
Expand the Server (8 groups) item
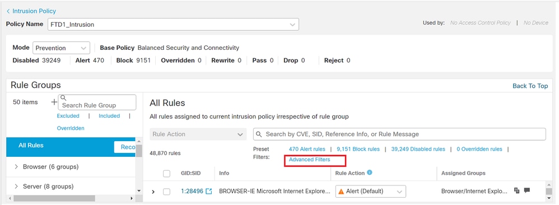pyautogui.click(x=16, y=186)
